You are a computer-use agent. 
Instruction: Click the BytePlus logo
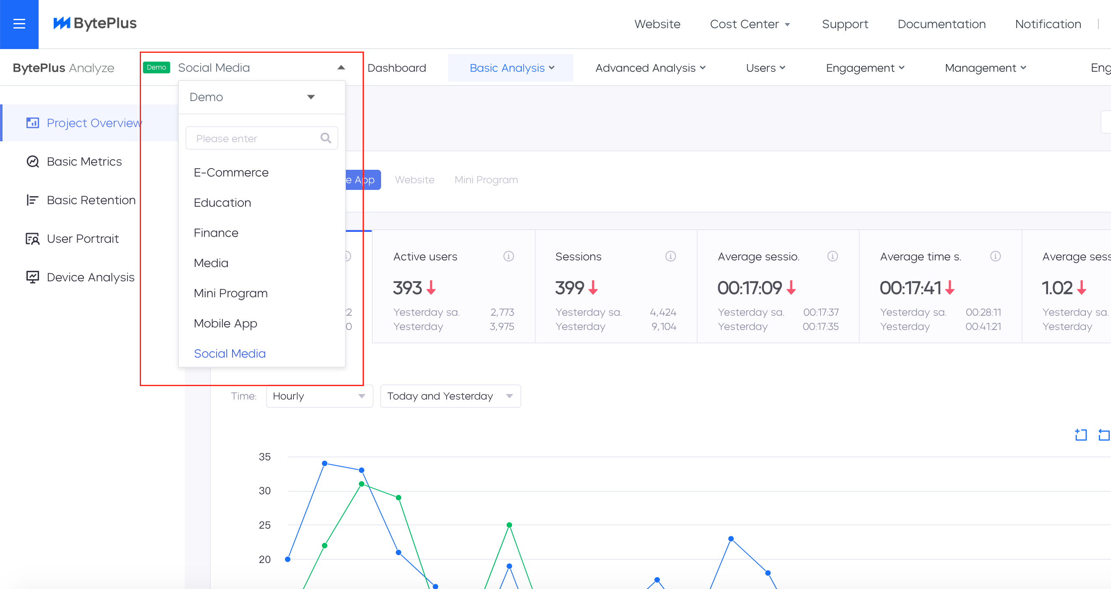(95, 23)
